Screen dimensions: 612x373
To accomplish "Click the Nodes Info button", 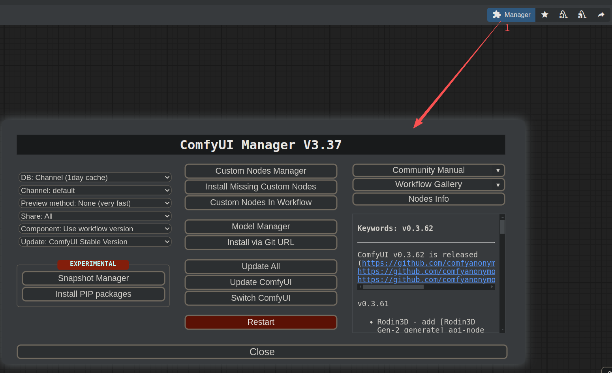I will (429, 199).
